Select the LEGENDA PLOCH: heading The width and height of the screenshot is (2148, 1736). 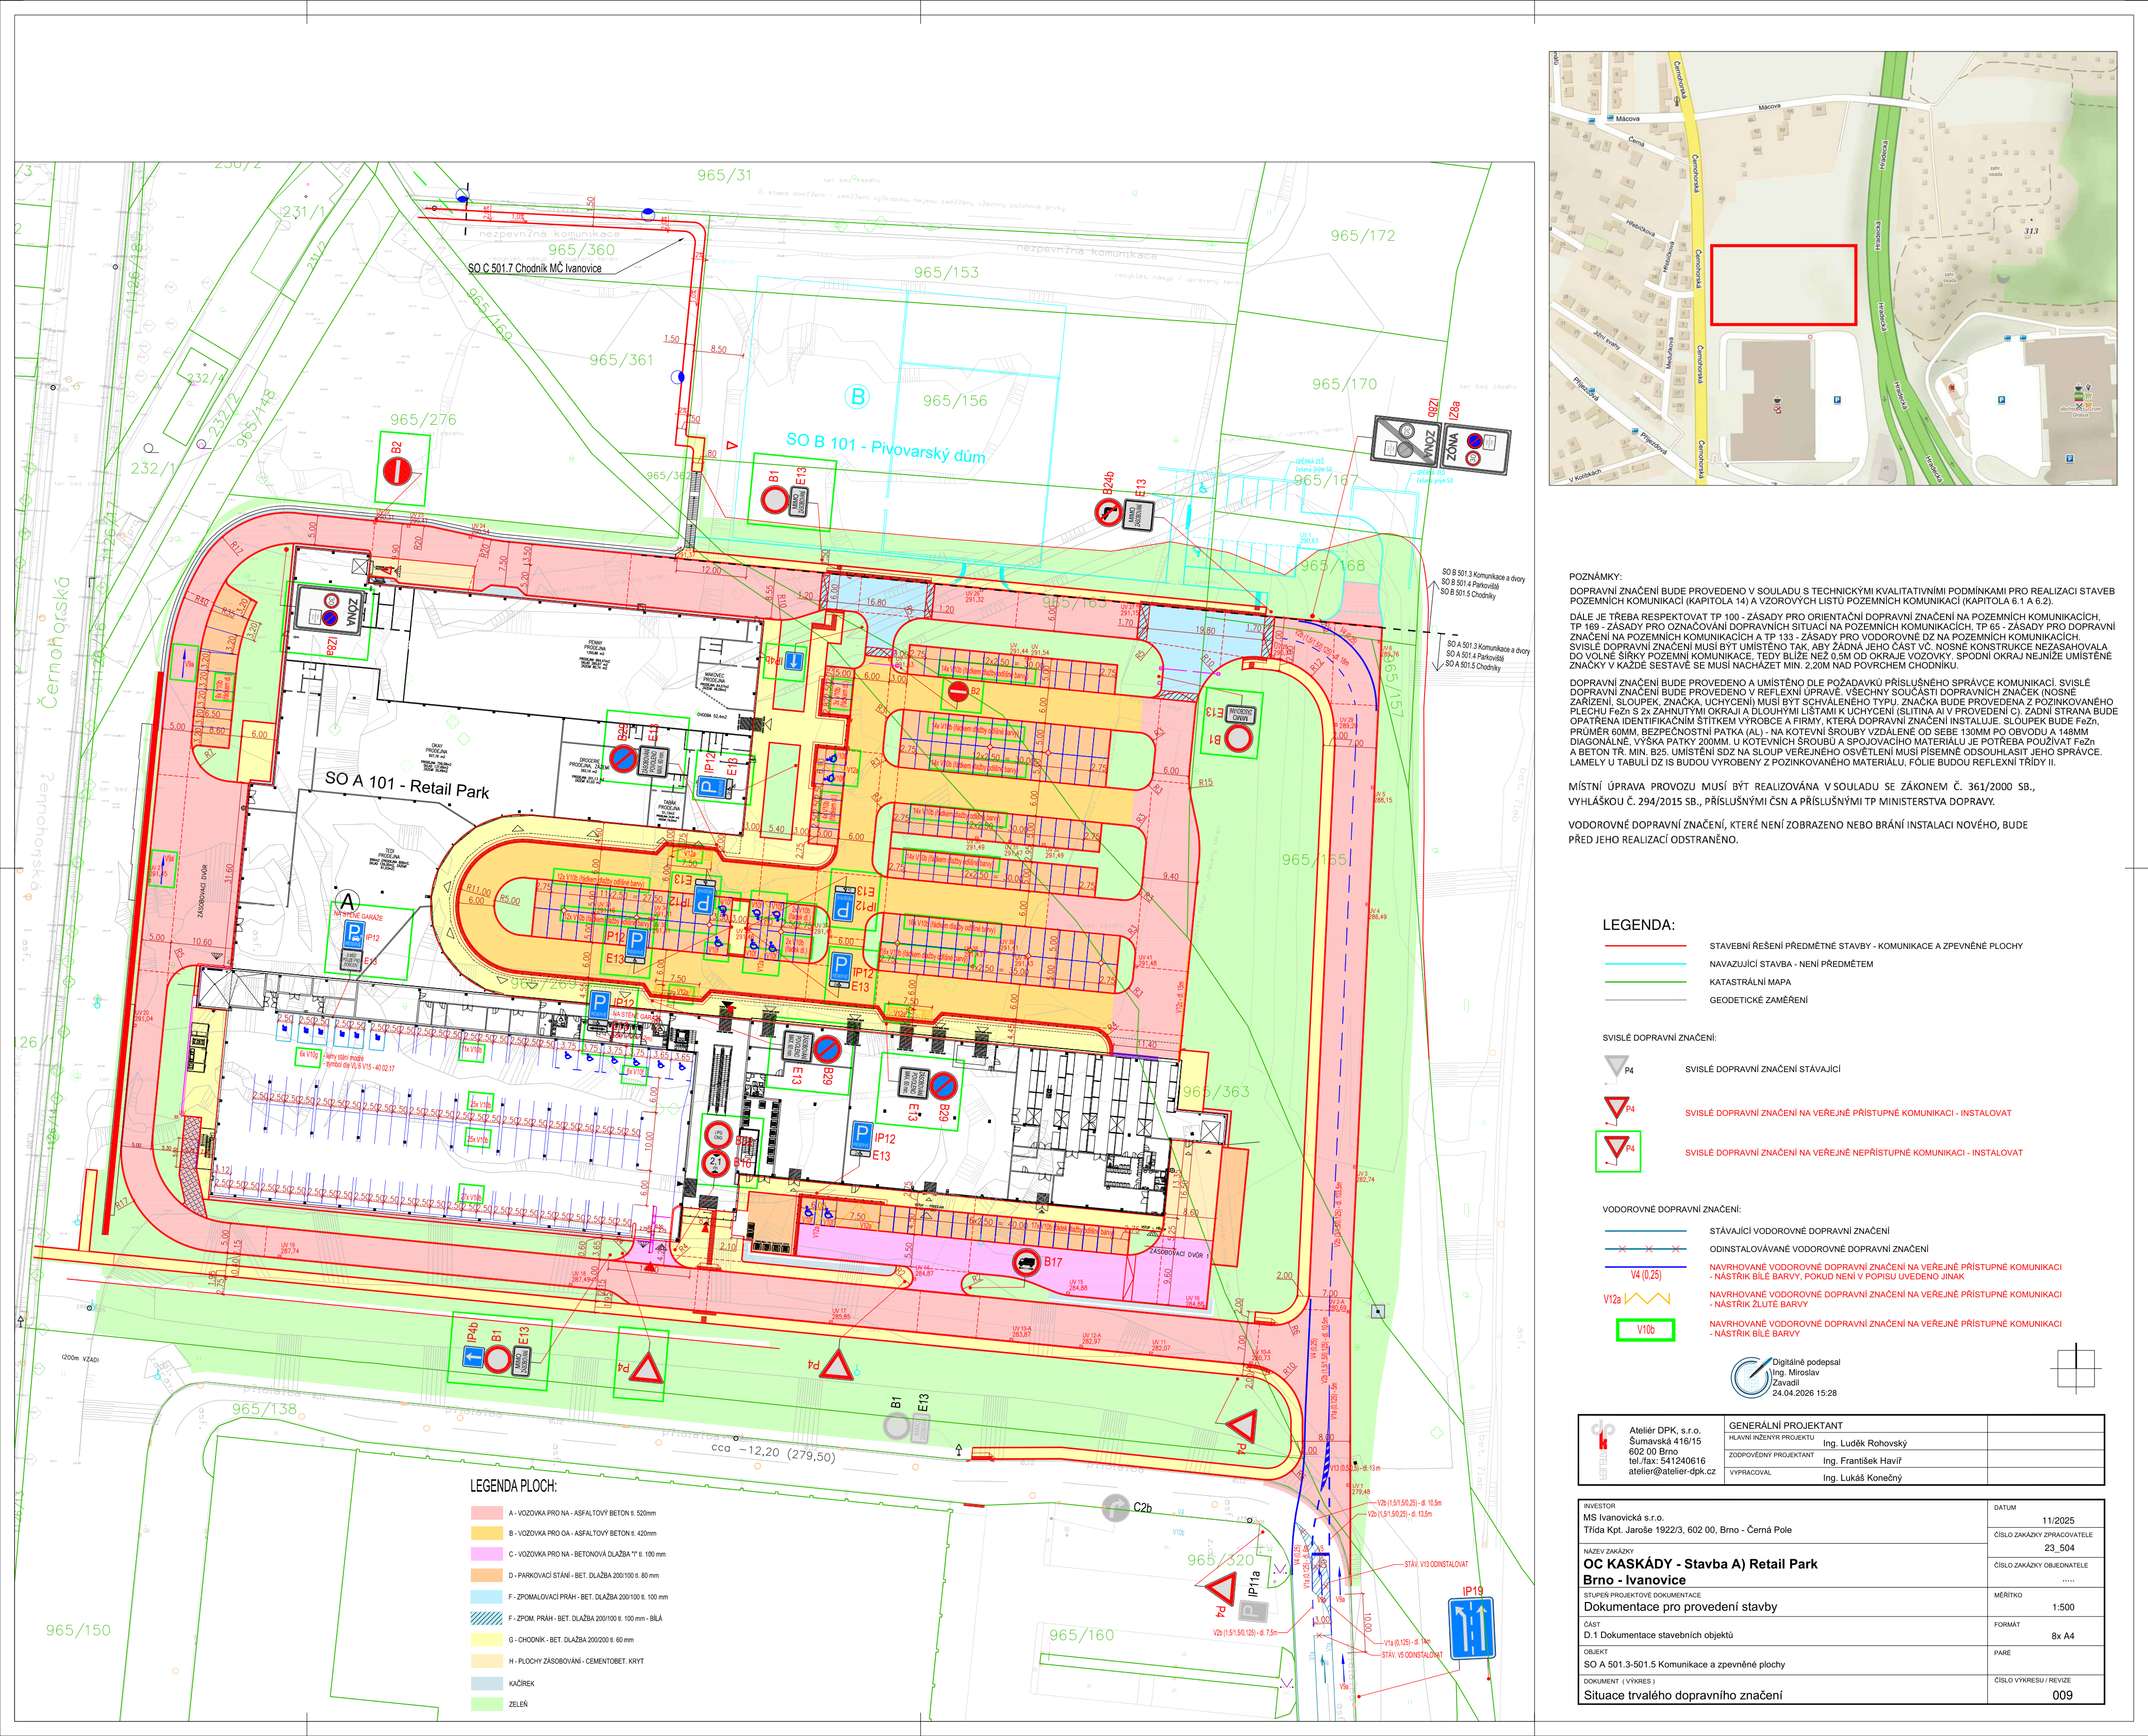point(513,1486)
